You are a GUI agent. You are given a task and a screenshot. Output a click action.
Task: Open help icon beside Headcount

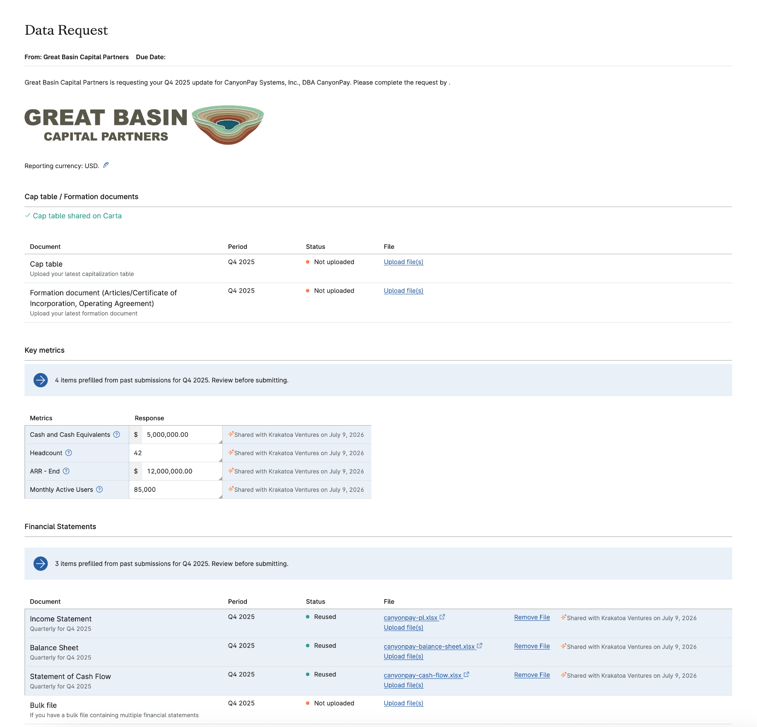click(x=69, y=453)
